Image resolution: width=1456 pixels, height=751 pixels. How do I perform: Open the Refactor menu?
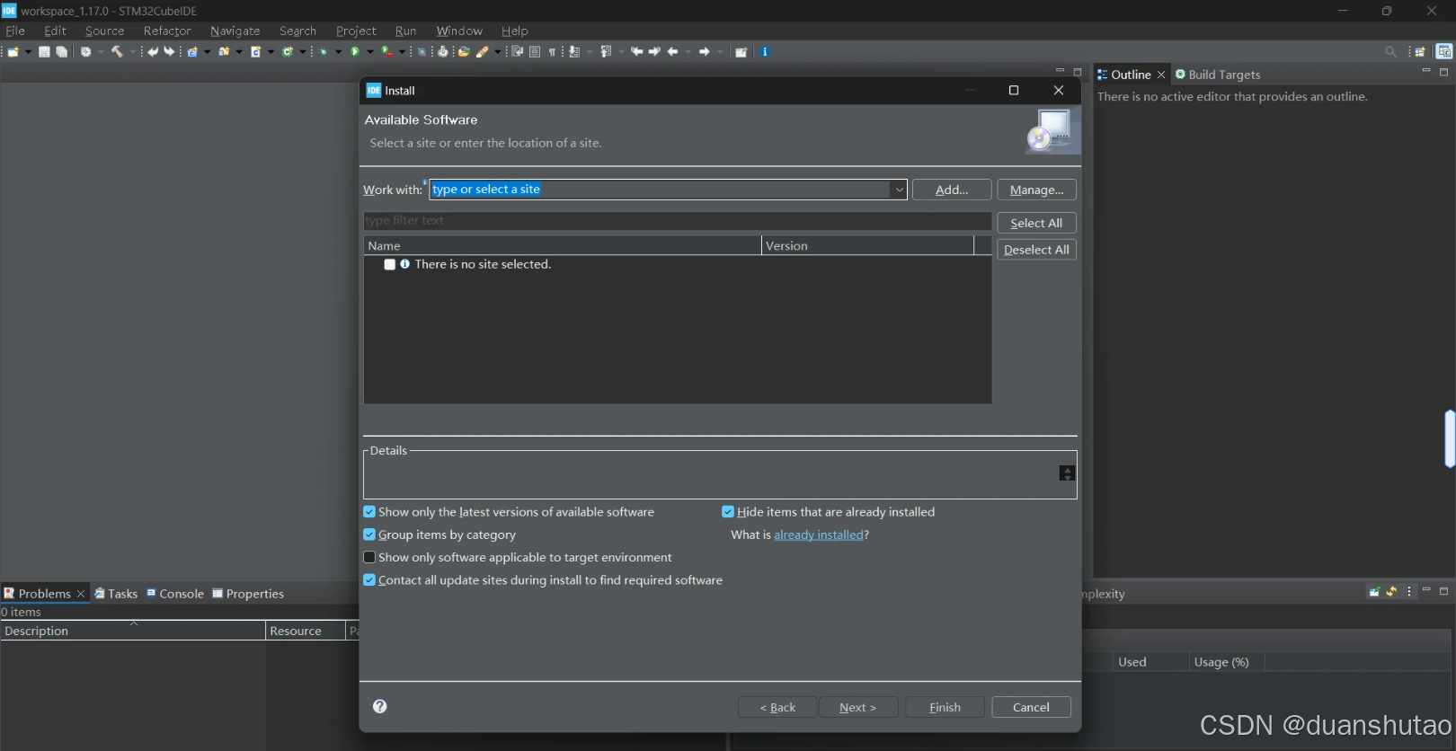[x=167, y=31]
